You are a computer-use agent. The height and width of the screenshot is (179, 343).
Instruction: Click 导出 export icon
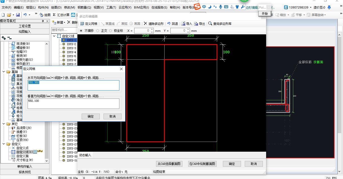click(x=200, y=24)
